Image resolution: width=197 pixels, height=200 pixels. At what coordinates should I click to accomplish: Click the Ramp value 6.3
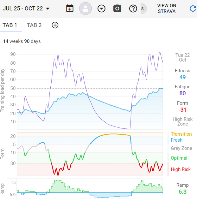tap(182, 192)
